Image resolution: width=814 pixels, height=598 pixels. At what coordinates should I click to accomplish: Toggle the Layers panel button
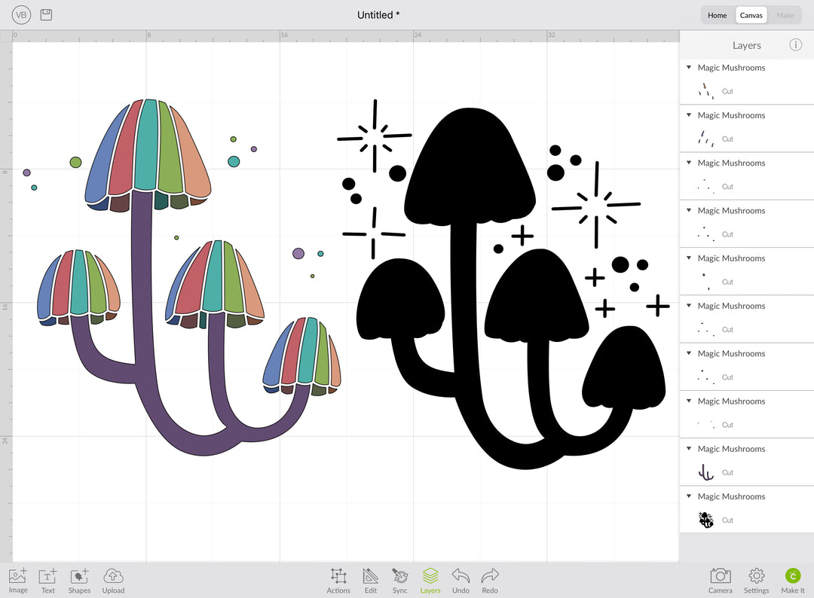[430, 577]
